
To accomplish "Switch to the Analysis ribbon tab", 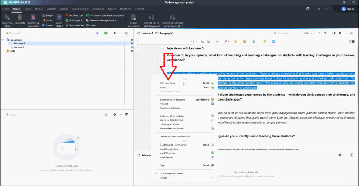I will click(64, 9).
